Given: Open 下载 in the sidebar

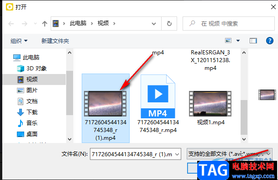Looking at the screenshot, I should click(27, 112).
